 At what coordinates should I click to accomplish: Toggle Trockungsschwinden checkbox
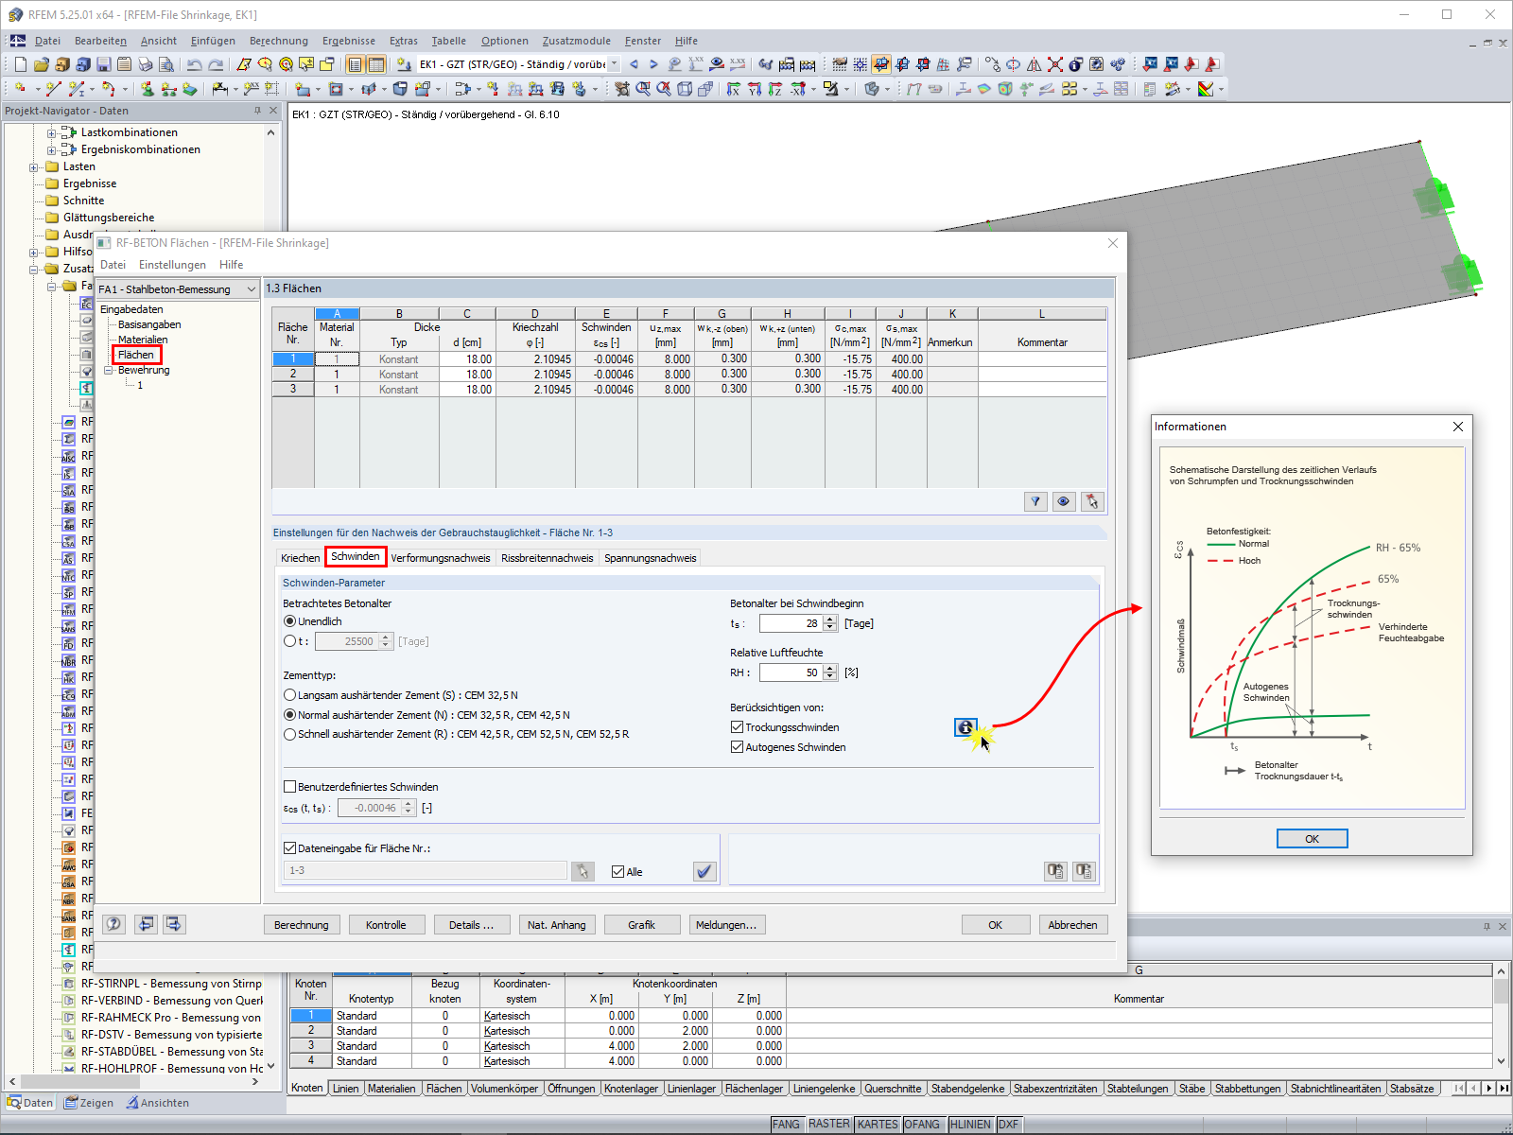tap(738, 727)
